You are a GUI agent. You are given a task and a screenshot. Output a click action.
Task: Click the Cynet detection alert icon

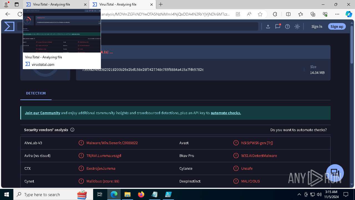(x=81, y=181)
